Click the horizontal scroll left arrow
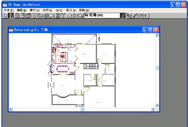Screen dimensions: 188x127 [11, 109]
